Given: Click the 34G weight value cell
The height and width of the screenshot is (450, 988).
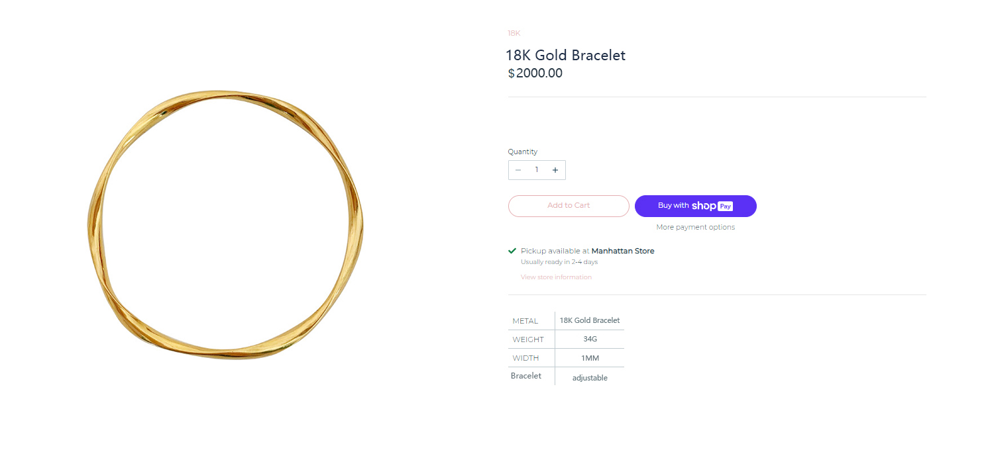Looking at the screenshot, I should coord(590,339).
